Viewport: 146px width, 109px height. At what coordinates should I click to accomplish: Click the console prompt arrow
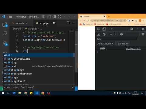[x=98, y=52]
